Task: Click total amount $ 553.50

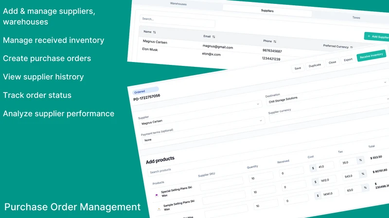Action: [376, 157]
